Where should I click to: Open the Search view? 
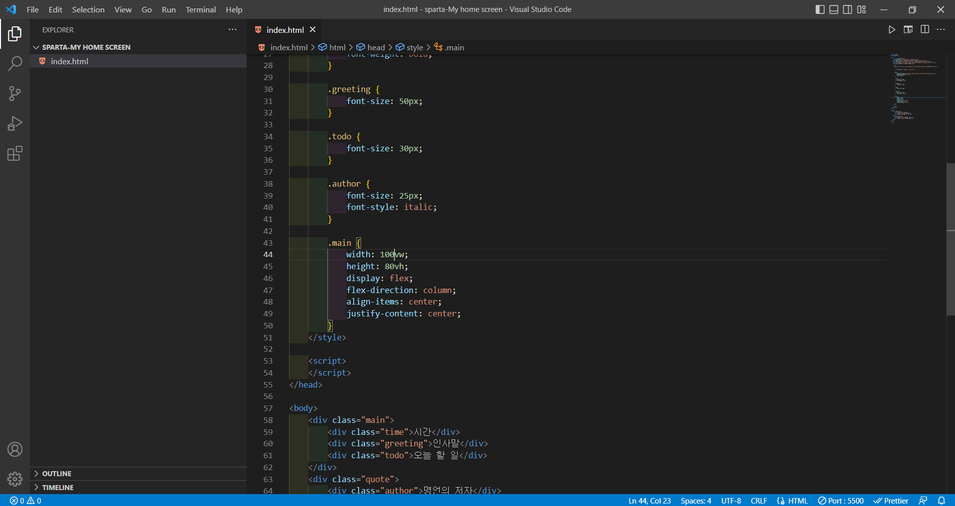(15, 64)
